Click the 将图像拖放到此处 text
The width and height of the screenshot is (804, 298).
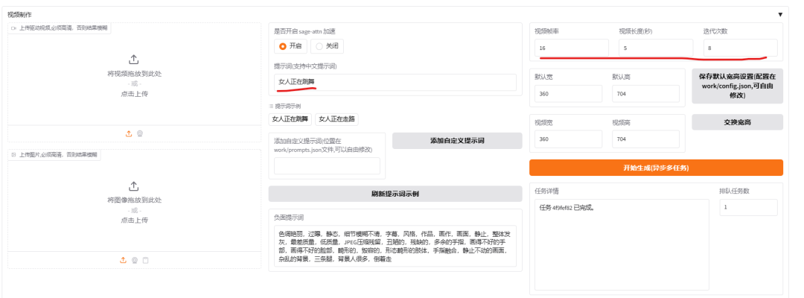pyautogui.click(x=134, y=200)
